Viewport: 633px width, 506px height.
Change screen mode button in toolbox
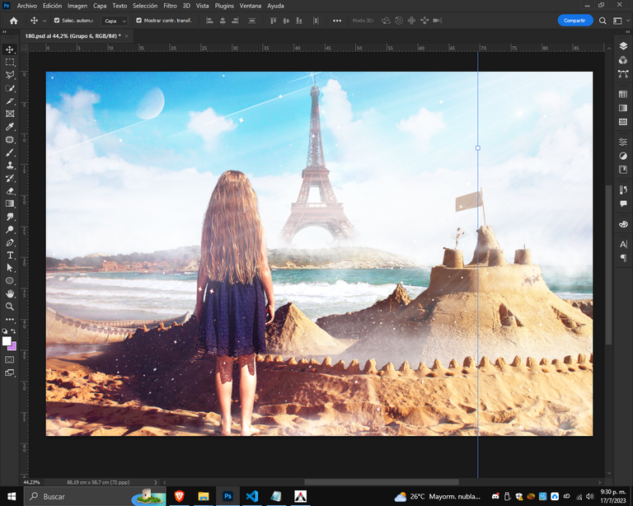coord(10,372)
